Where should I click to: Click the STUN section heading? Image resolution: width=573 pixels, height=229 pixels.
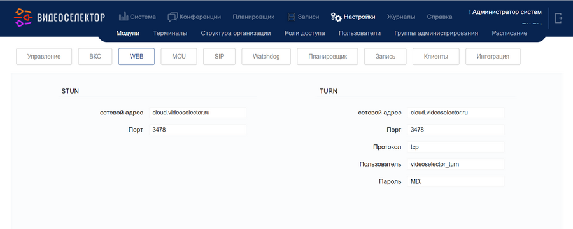click(70, 92)
